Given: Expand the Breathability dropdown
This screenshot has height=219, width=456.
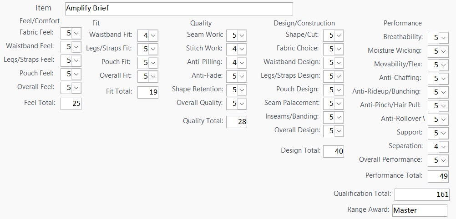Looking at the screenshot, I should [444, 38].
